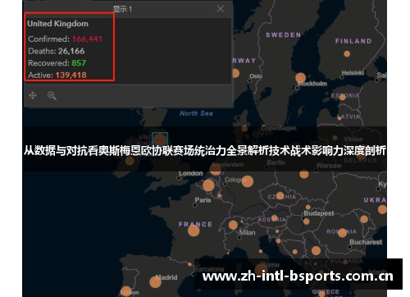Image resolution: width=410 pixels, height=297 pixels.
Task: Click the active value '139,418'
Action: coord(71,75)
